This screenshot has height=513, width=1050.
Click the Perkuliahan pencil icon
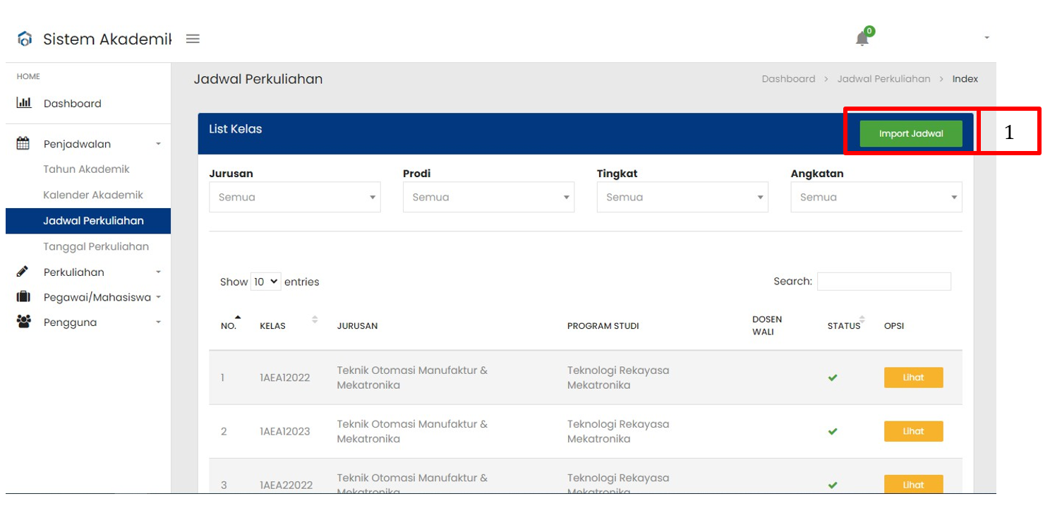coord(23,272)
